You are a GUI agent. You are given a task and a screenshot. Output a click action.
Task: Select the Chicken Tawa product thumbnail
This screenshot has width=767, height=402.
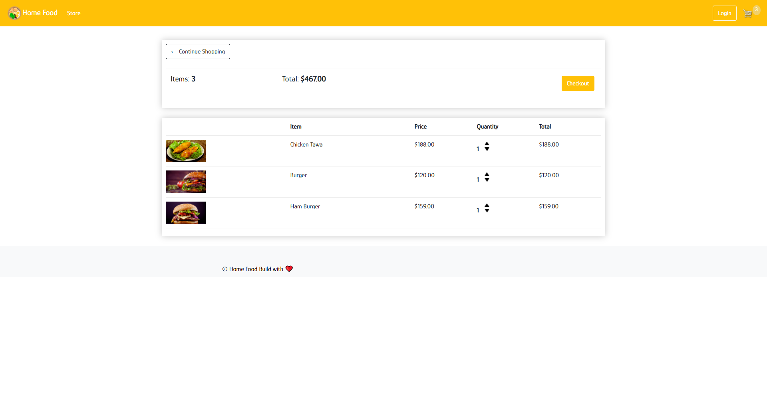coord(186,151)
